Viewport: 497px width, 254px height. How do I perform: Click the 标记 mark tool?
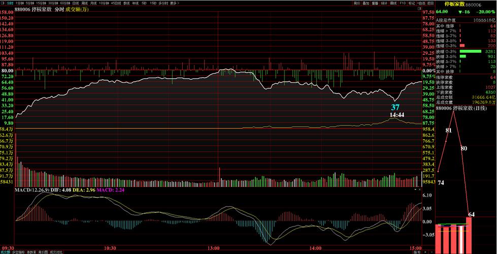pos(411,3)
